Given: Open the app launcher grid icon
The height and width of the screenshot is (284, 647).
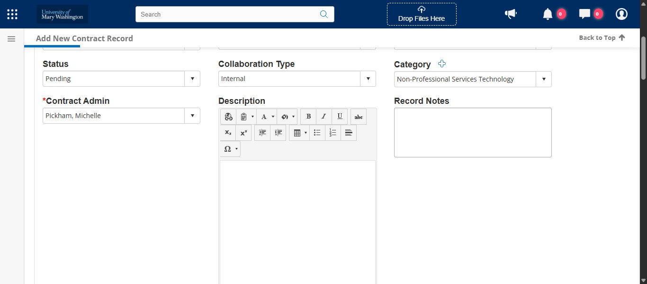Looking at the screenshot, I should 12,14.
